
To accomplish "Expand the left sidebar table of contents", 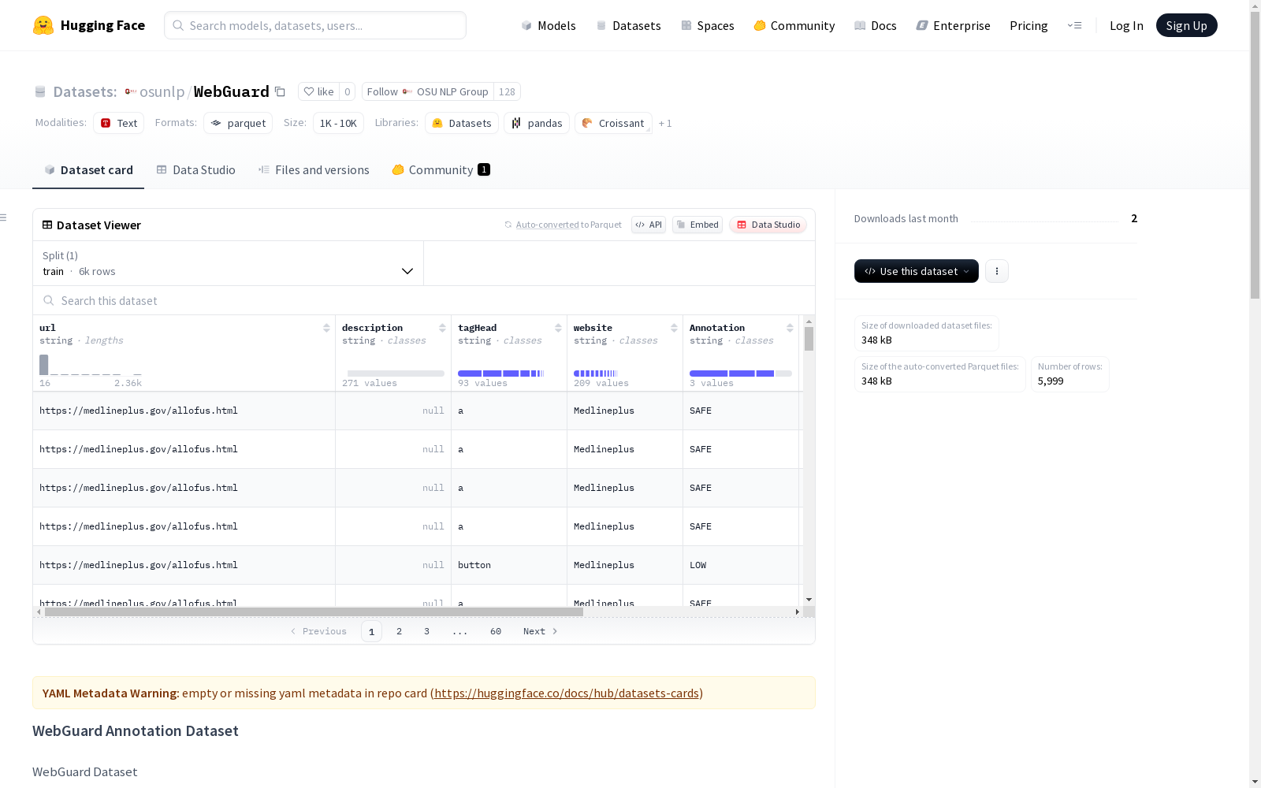I will [x=4, y=217].
